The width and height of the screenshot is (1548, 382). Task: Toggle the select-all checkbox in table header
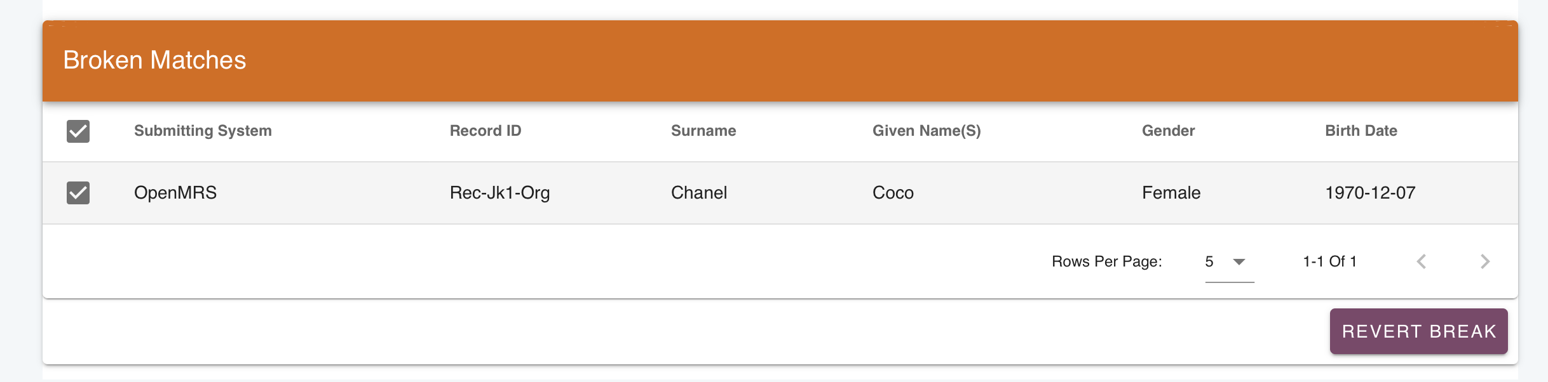(78, 131)
